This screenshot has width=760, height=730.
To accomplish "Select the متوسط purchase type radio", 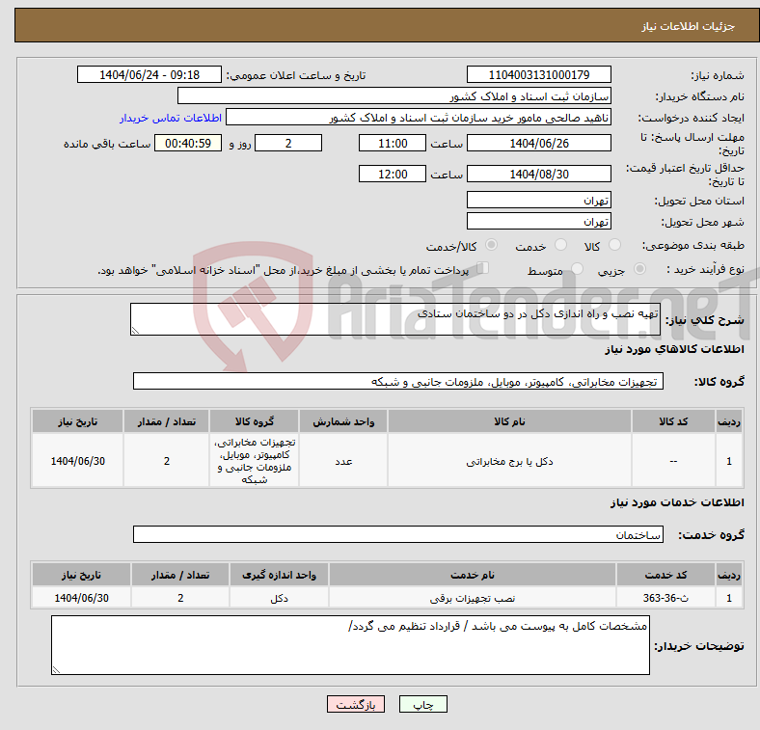I will [x=577, y=268].
